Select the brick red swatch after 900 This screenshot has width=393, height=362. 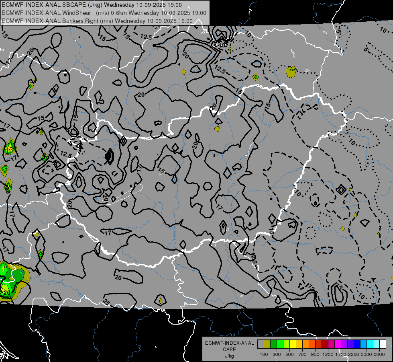[x=319, y=344]
